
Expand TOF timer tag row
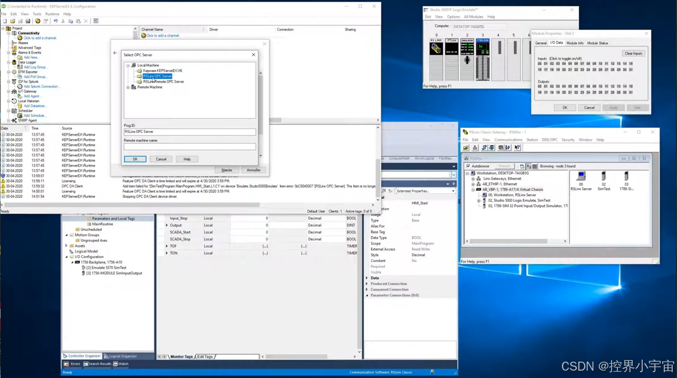(167, 246)
